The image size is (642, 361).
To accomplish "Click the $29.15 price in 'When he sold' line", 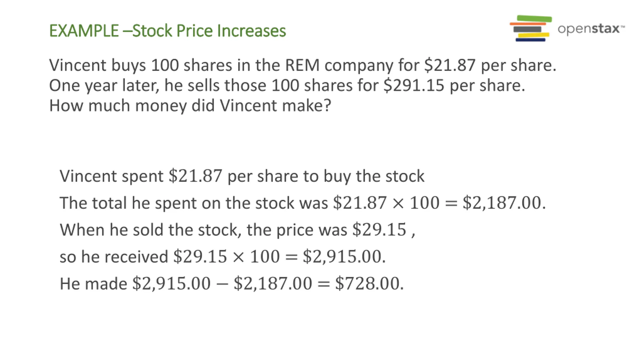I will [x=379, y=230].
